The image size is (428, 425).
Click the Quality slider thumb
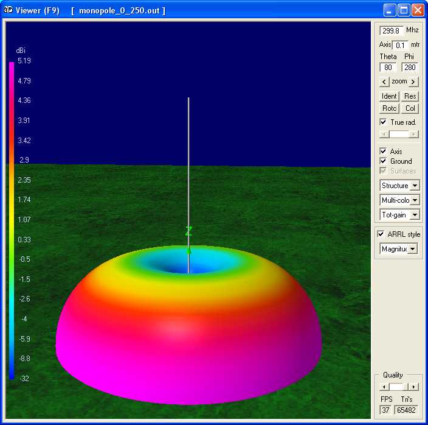(x=396, y=387)
